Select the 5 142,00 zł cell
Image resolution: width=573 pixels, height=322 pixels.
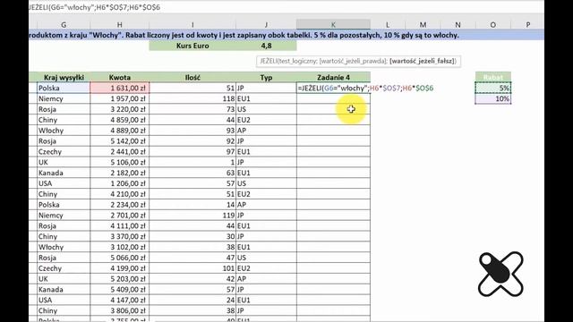point(119,141)
